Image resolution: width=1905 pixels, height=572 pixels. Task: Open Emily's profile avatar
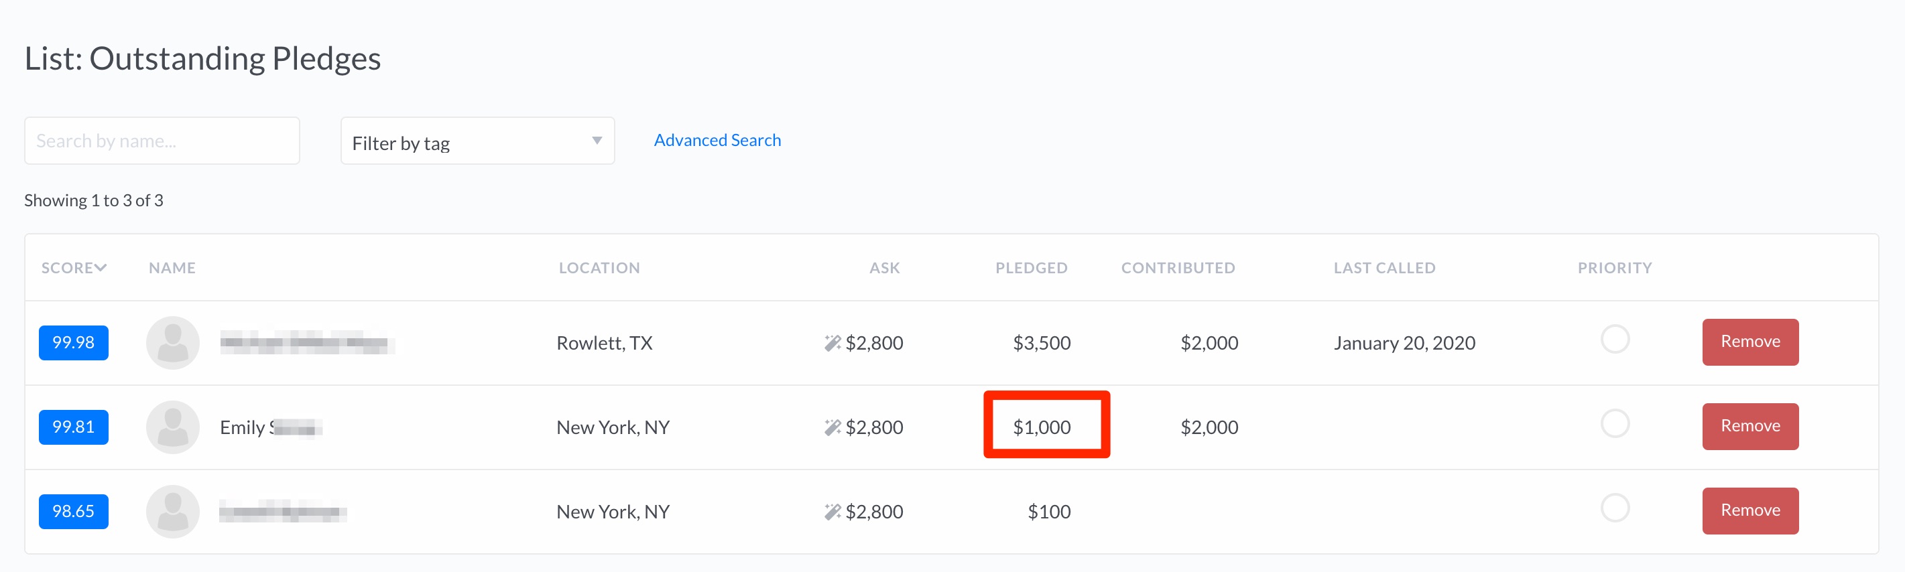[x=173, y=427]
